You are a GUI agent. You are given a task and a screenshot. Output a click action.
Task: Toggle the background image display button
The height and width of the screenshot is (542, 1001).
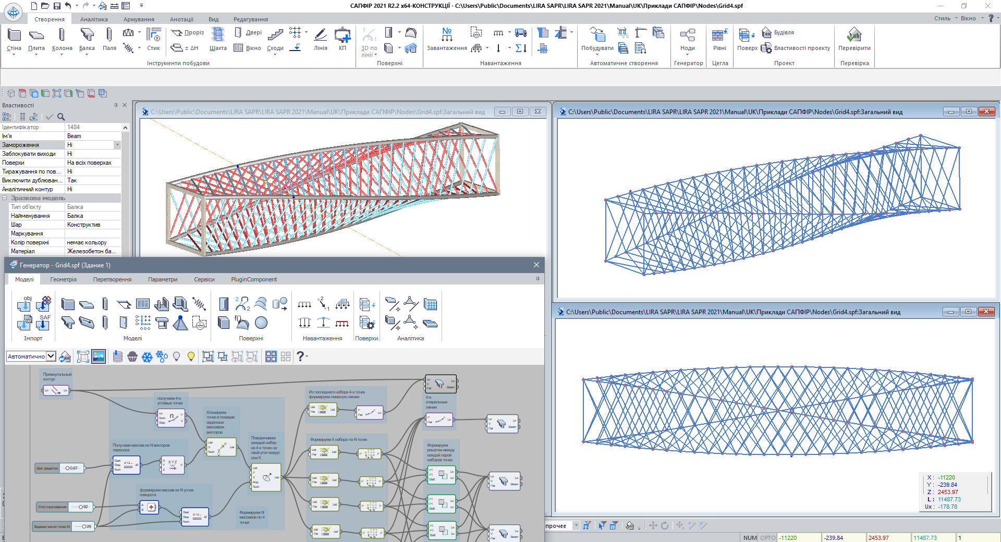99,356
